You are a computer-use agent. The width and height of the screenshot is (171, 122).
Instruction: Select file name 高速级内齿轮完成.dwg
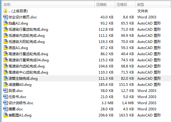tap(27, 66)
